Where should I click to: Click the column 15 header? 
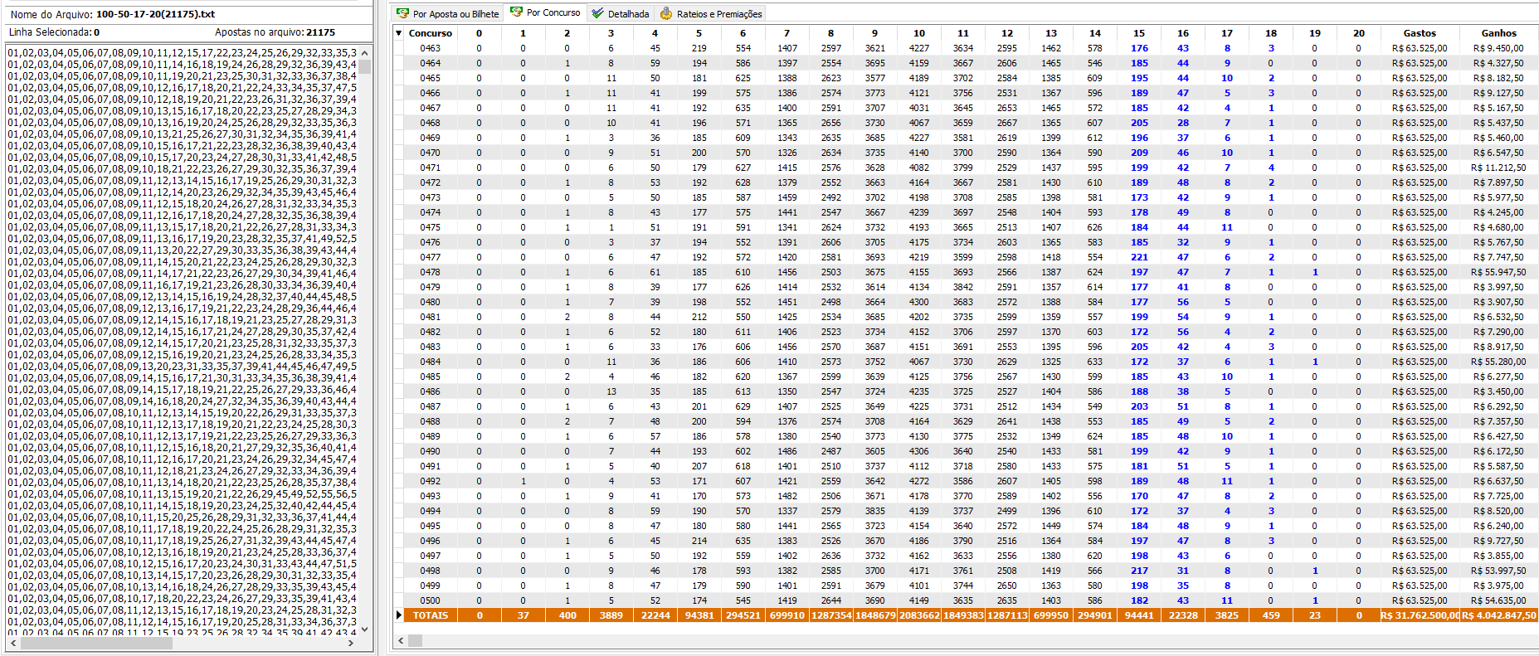1138,33
